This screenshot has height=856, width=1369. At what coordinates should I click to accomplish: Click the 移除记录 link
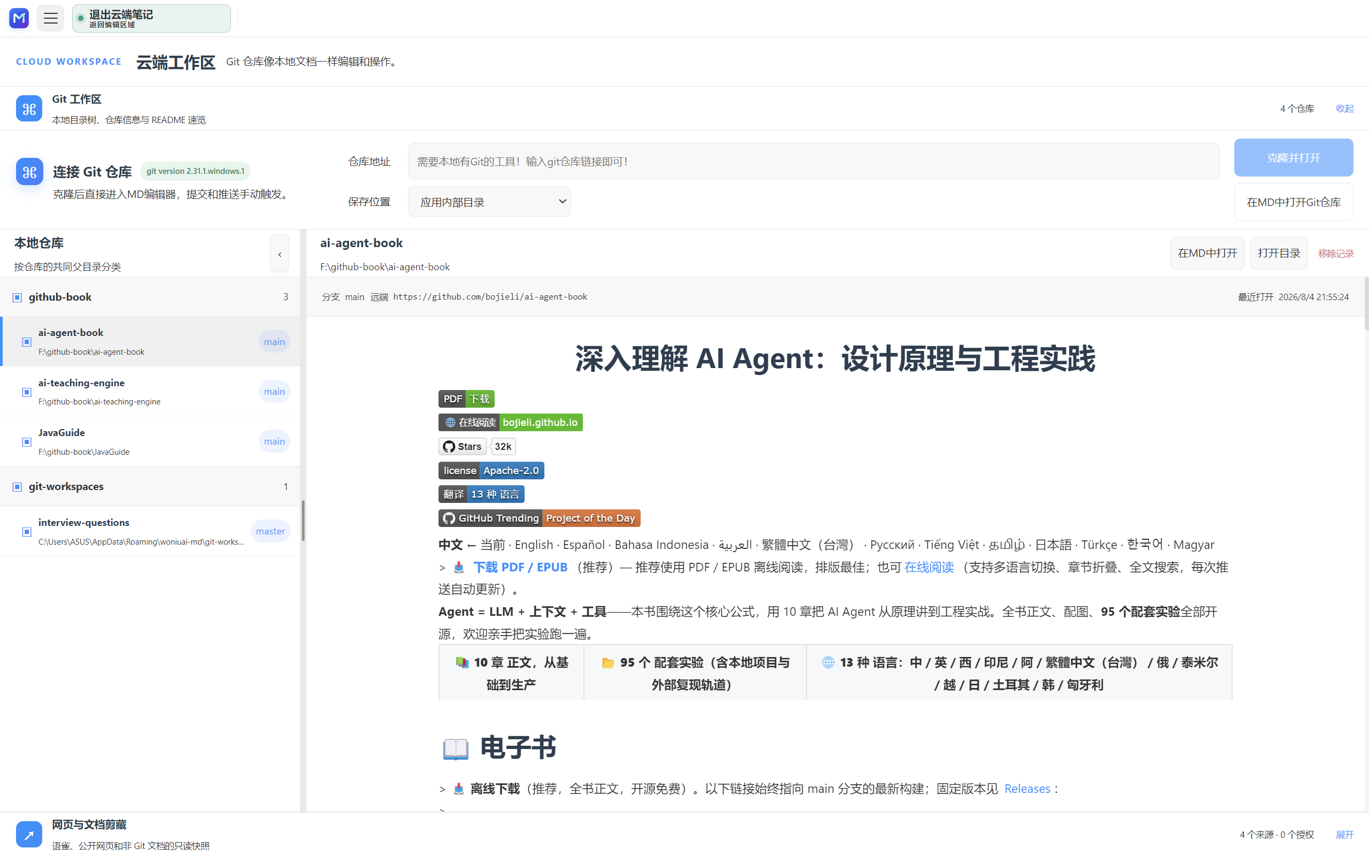click(x=1336, y=254)
